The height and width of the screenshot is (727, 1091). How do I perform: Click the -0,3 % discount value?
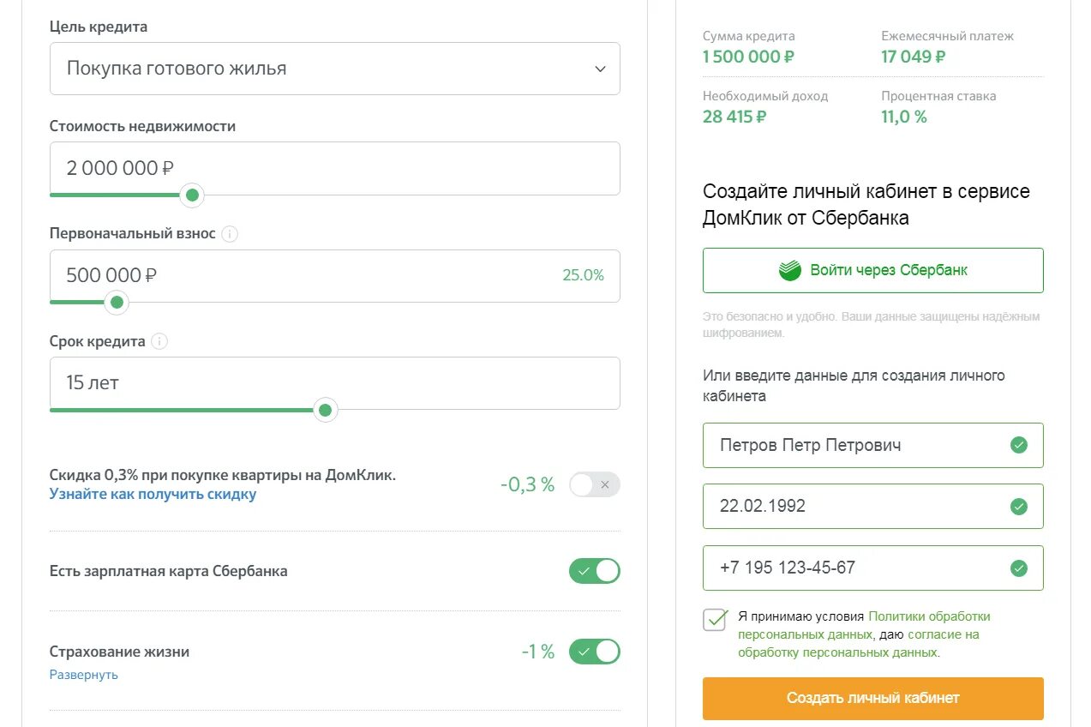528,485
